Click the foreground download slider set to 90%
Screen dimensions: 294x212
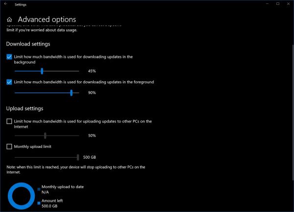[72, 92]
